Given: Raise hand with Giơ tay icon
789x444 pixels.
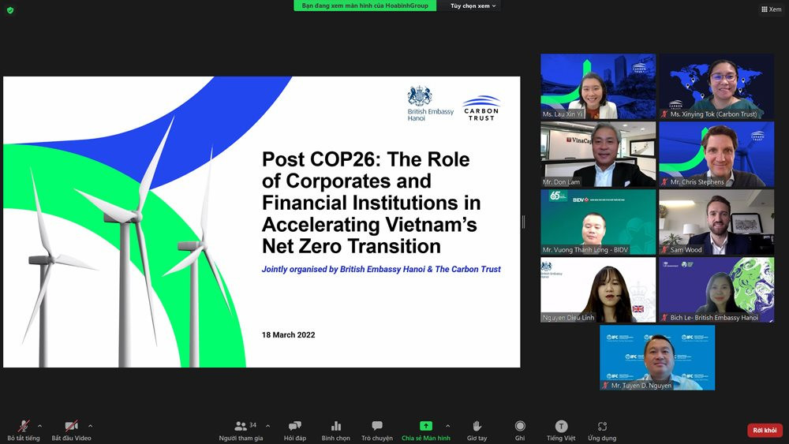Looking at the screenshot, I should coord(477,427).
